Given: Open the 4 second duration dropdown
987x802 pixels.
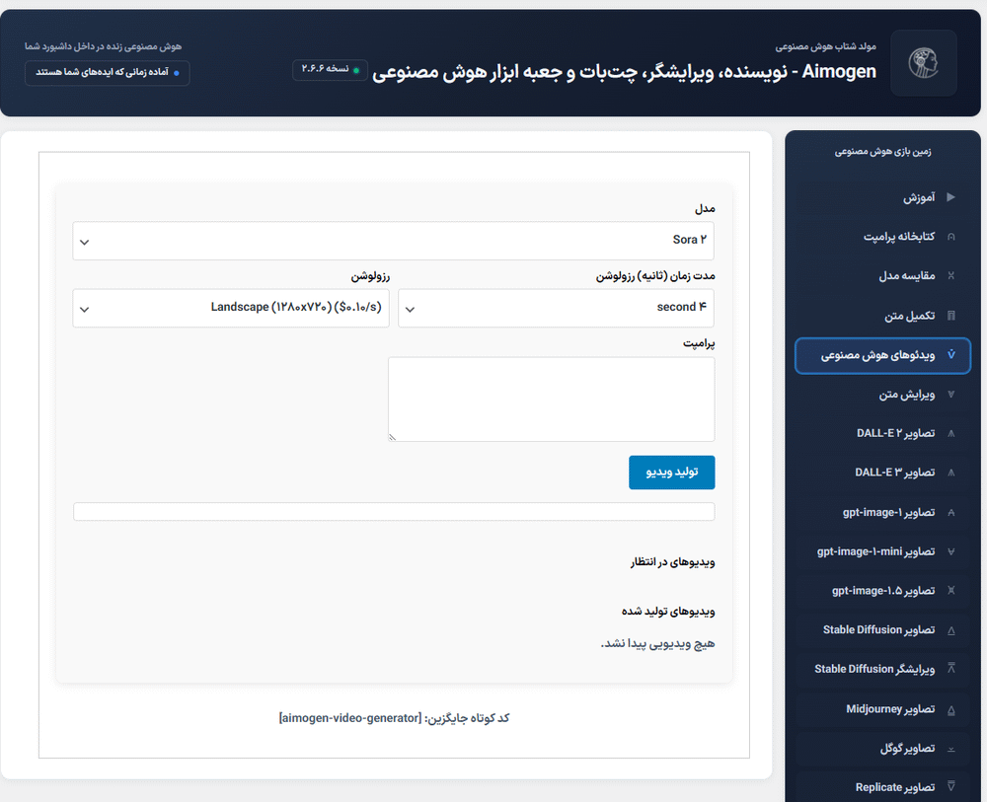Looking at the screenshot, I should click(x=556, y=307).
